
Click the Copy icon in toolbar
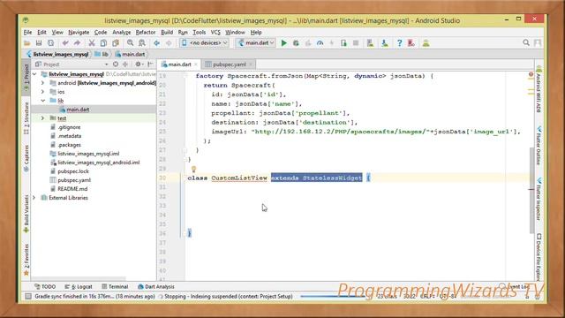tap(103, 43)
